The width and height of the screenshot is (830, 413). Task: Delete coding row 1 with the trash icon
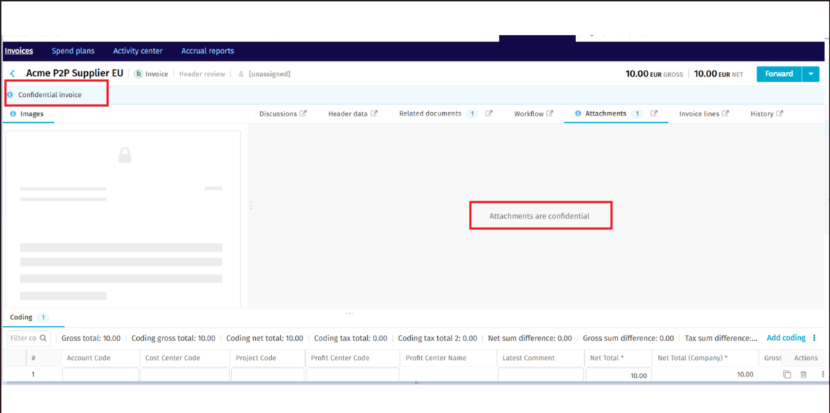[x=802, y=374]
